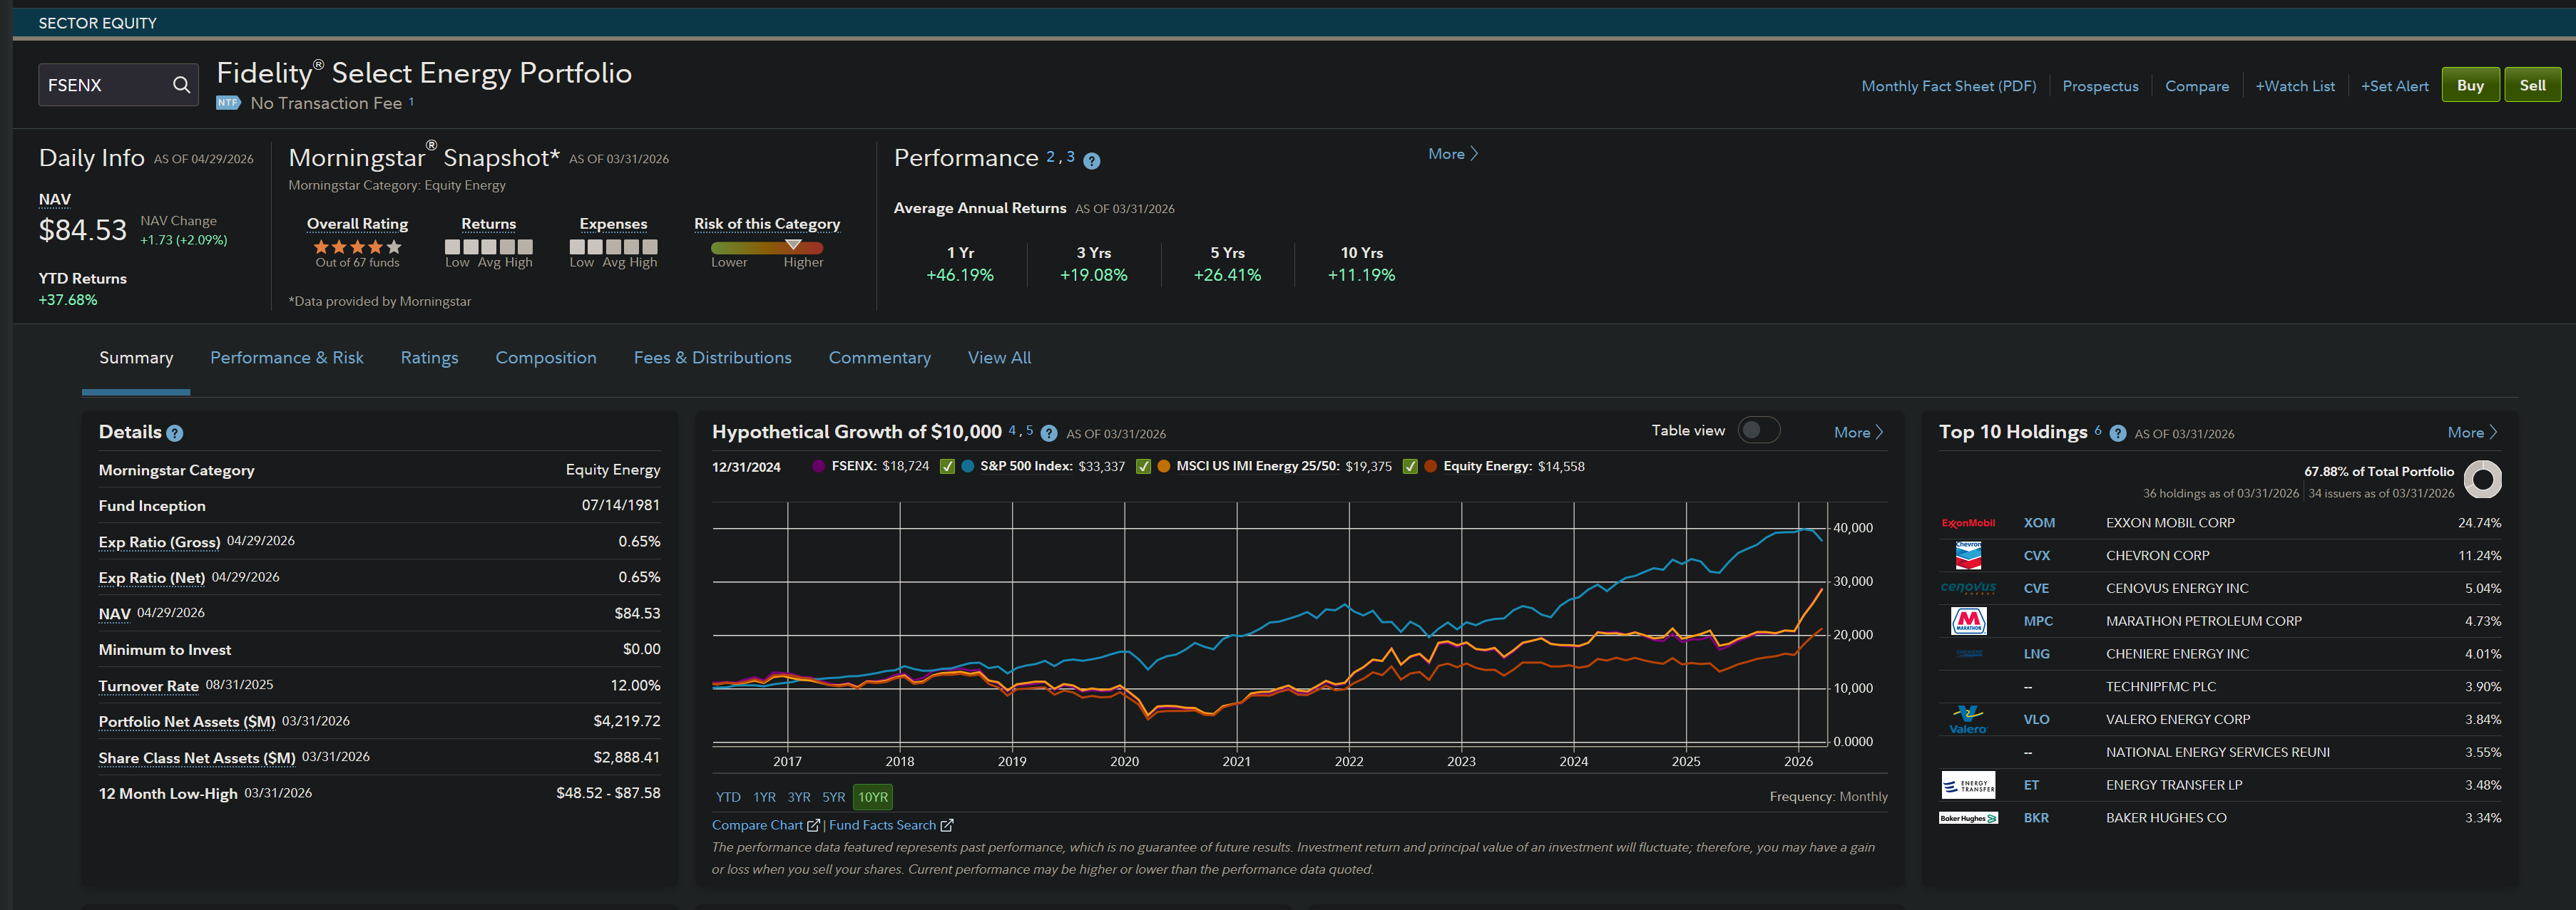Select the YTD chart range
Viewport: 2576px width, 910px height.
click(728, 797)
